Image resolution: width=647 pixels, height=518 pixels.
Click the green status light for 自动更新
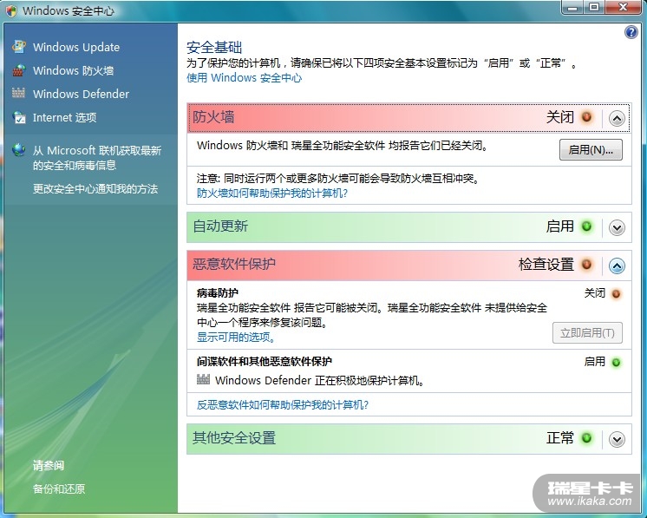click(x=587, y=226)
